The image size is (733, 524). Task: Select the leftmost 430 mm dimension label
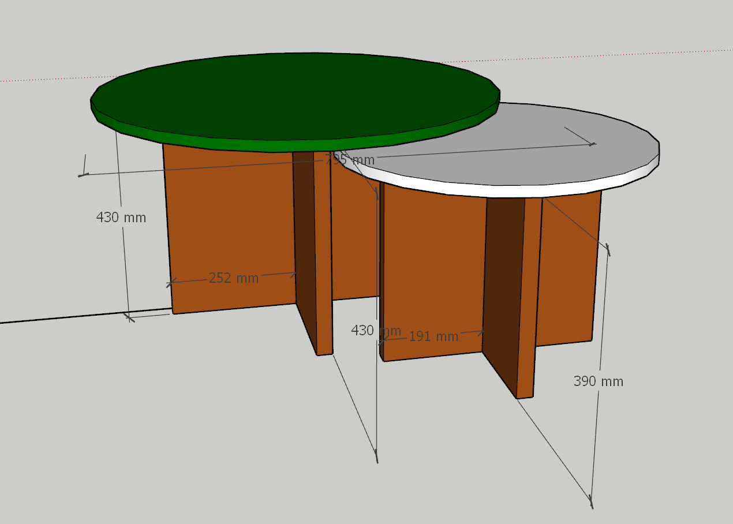coord(121,218)
